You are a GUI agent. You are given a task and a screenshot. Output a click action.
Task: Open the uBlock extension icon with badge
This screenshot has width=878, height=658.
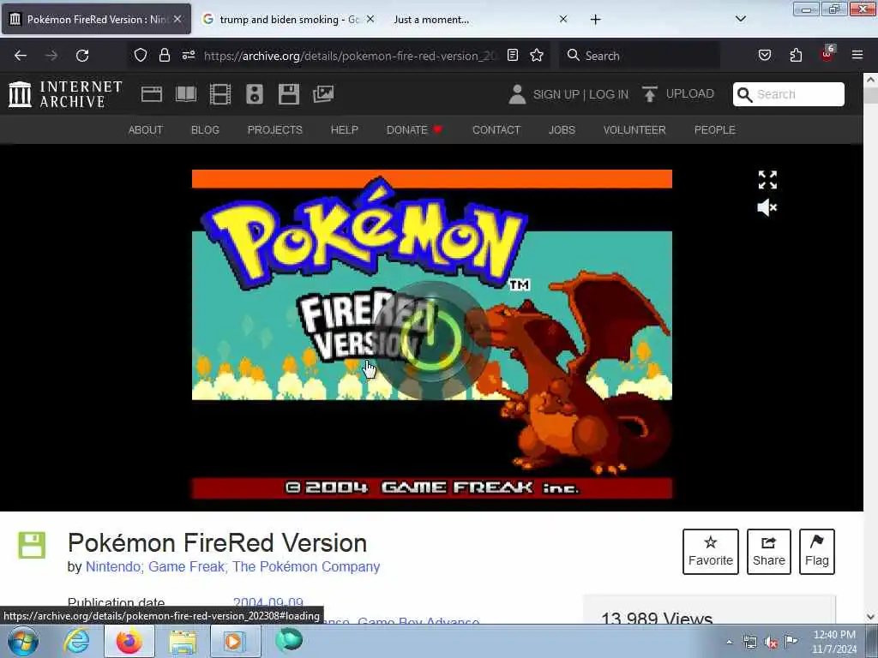(x=827, y=54)
